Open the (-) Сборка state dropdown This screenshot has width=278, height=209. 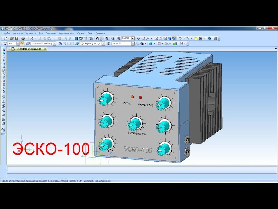click(103, 44)
